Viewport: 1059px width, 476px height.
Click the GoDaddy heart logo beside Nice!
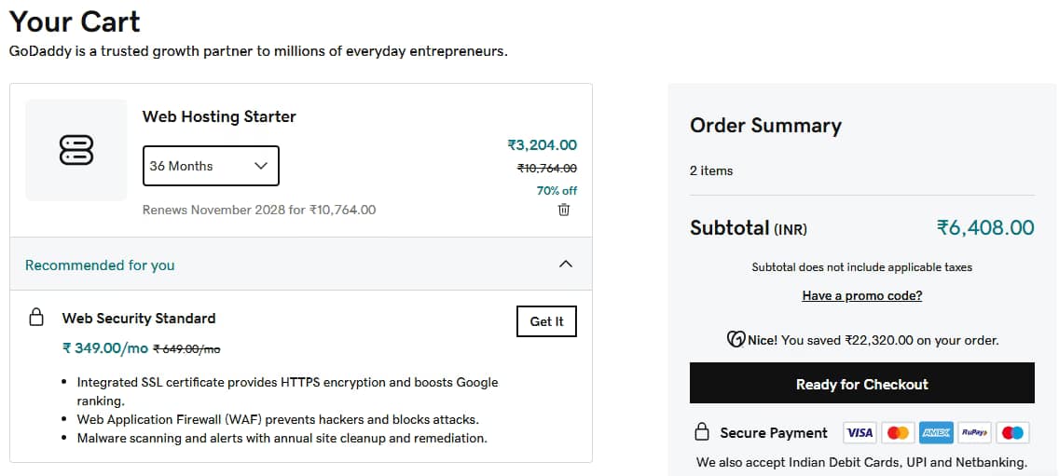pyautogui.click(x=736, y=340)
